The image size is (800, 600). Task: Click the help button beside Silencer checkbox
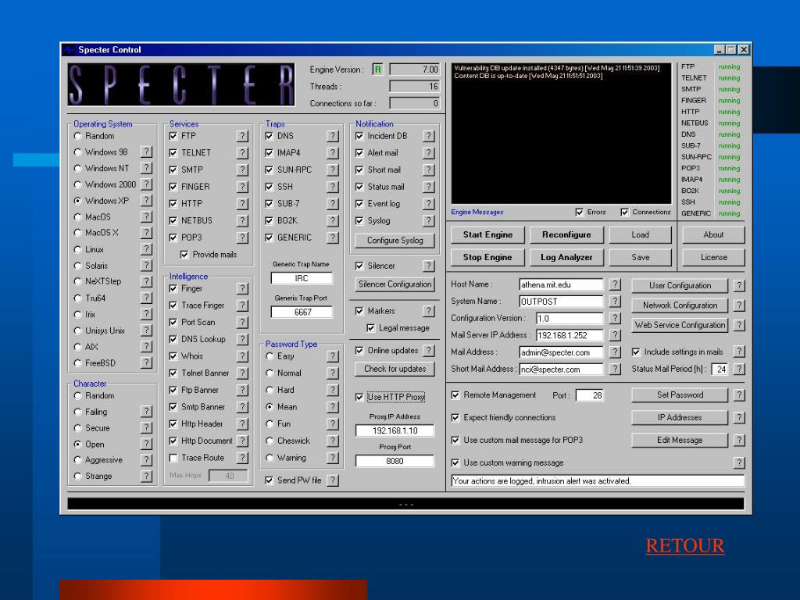[429, 266]
